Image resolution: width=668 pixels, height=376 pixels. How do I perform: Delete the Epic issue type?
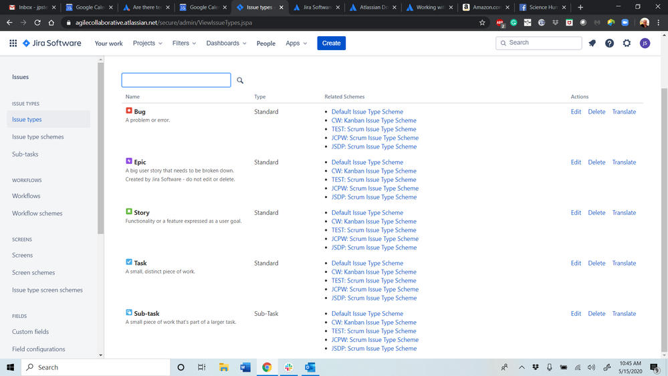(596, 162)
